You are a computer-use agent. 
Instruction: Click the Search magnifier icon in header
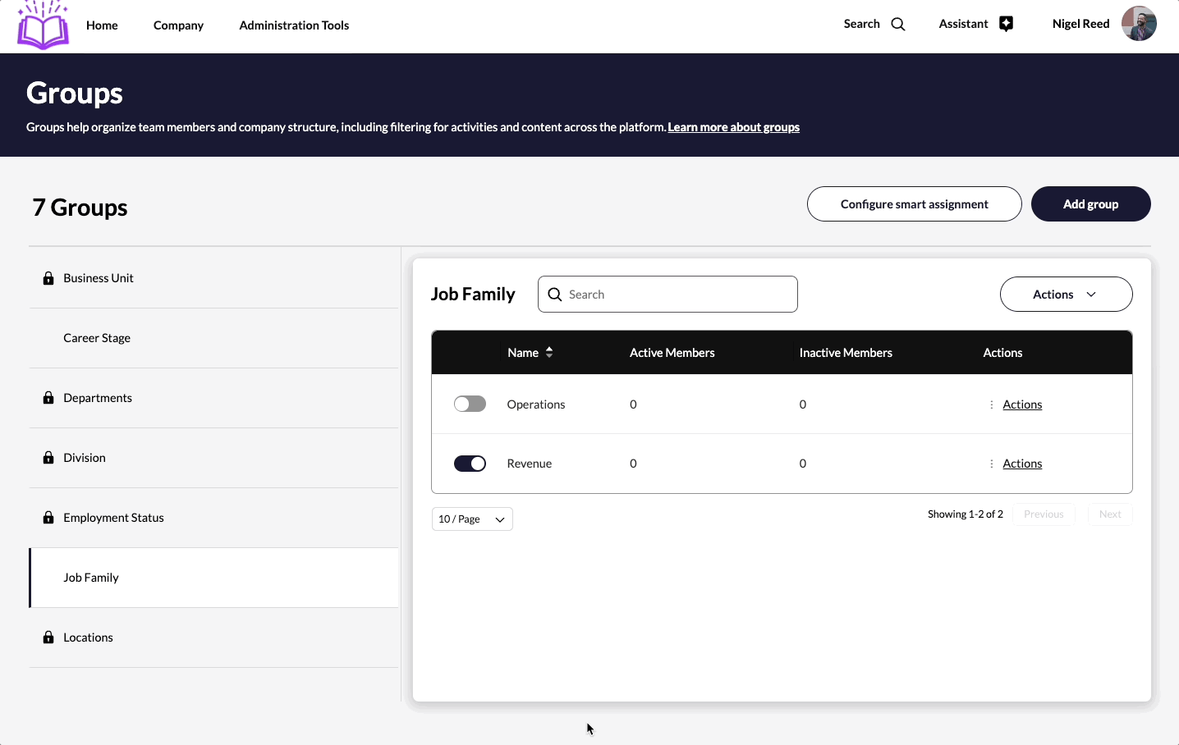pos(898,25)
